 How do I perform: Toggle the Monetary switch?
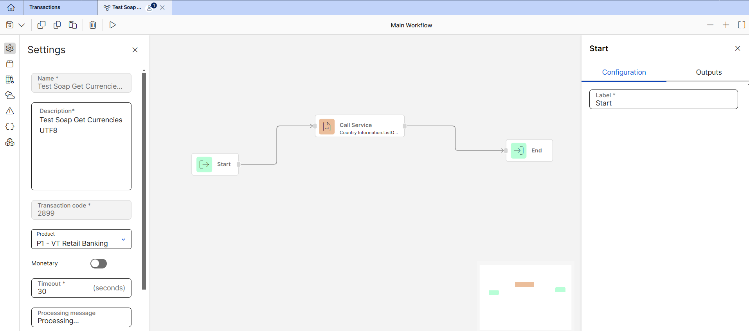[x=99, y=264]
